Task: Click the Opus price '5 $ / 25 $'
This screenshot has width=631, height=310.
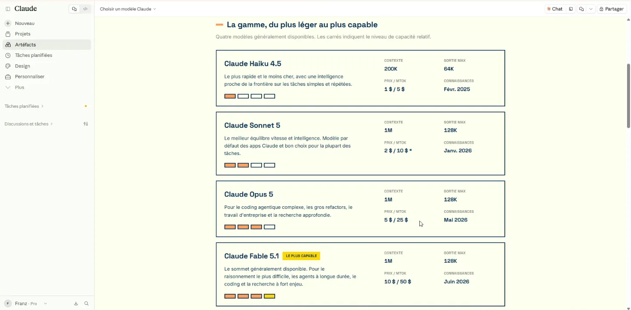Action: pos(396,220)
